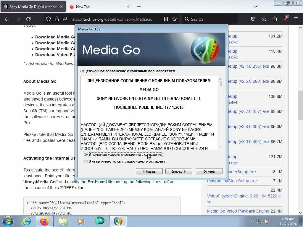The image size is (303, 227).
Task: Switch to the New Tab tab
Action: [83, 7]
